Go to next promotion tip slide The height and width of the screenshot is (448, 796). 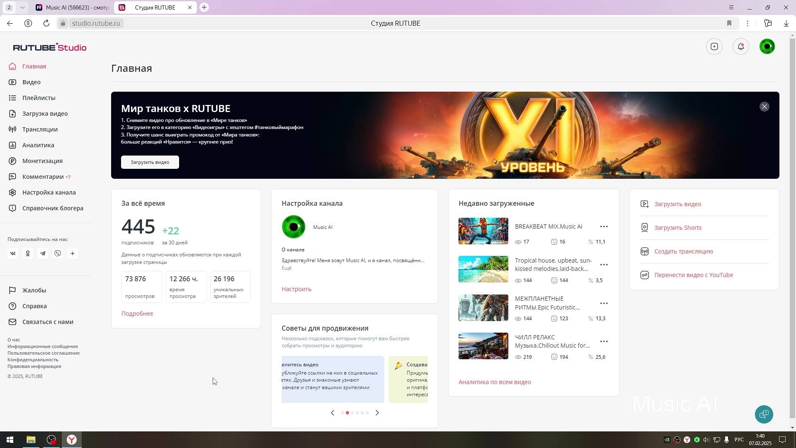click(377, 413)
